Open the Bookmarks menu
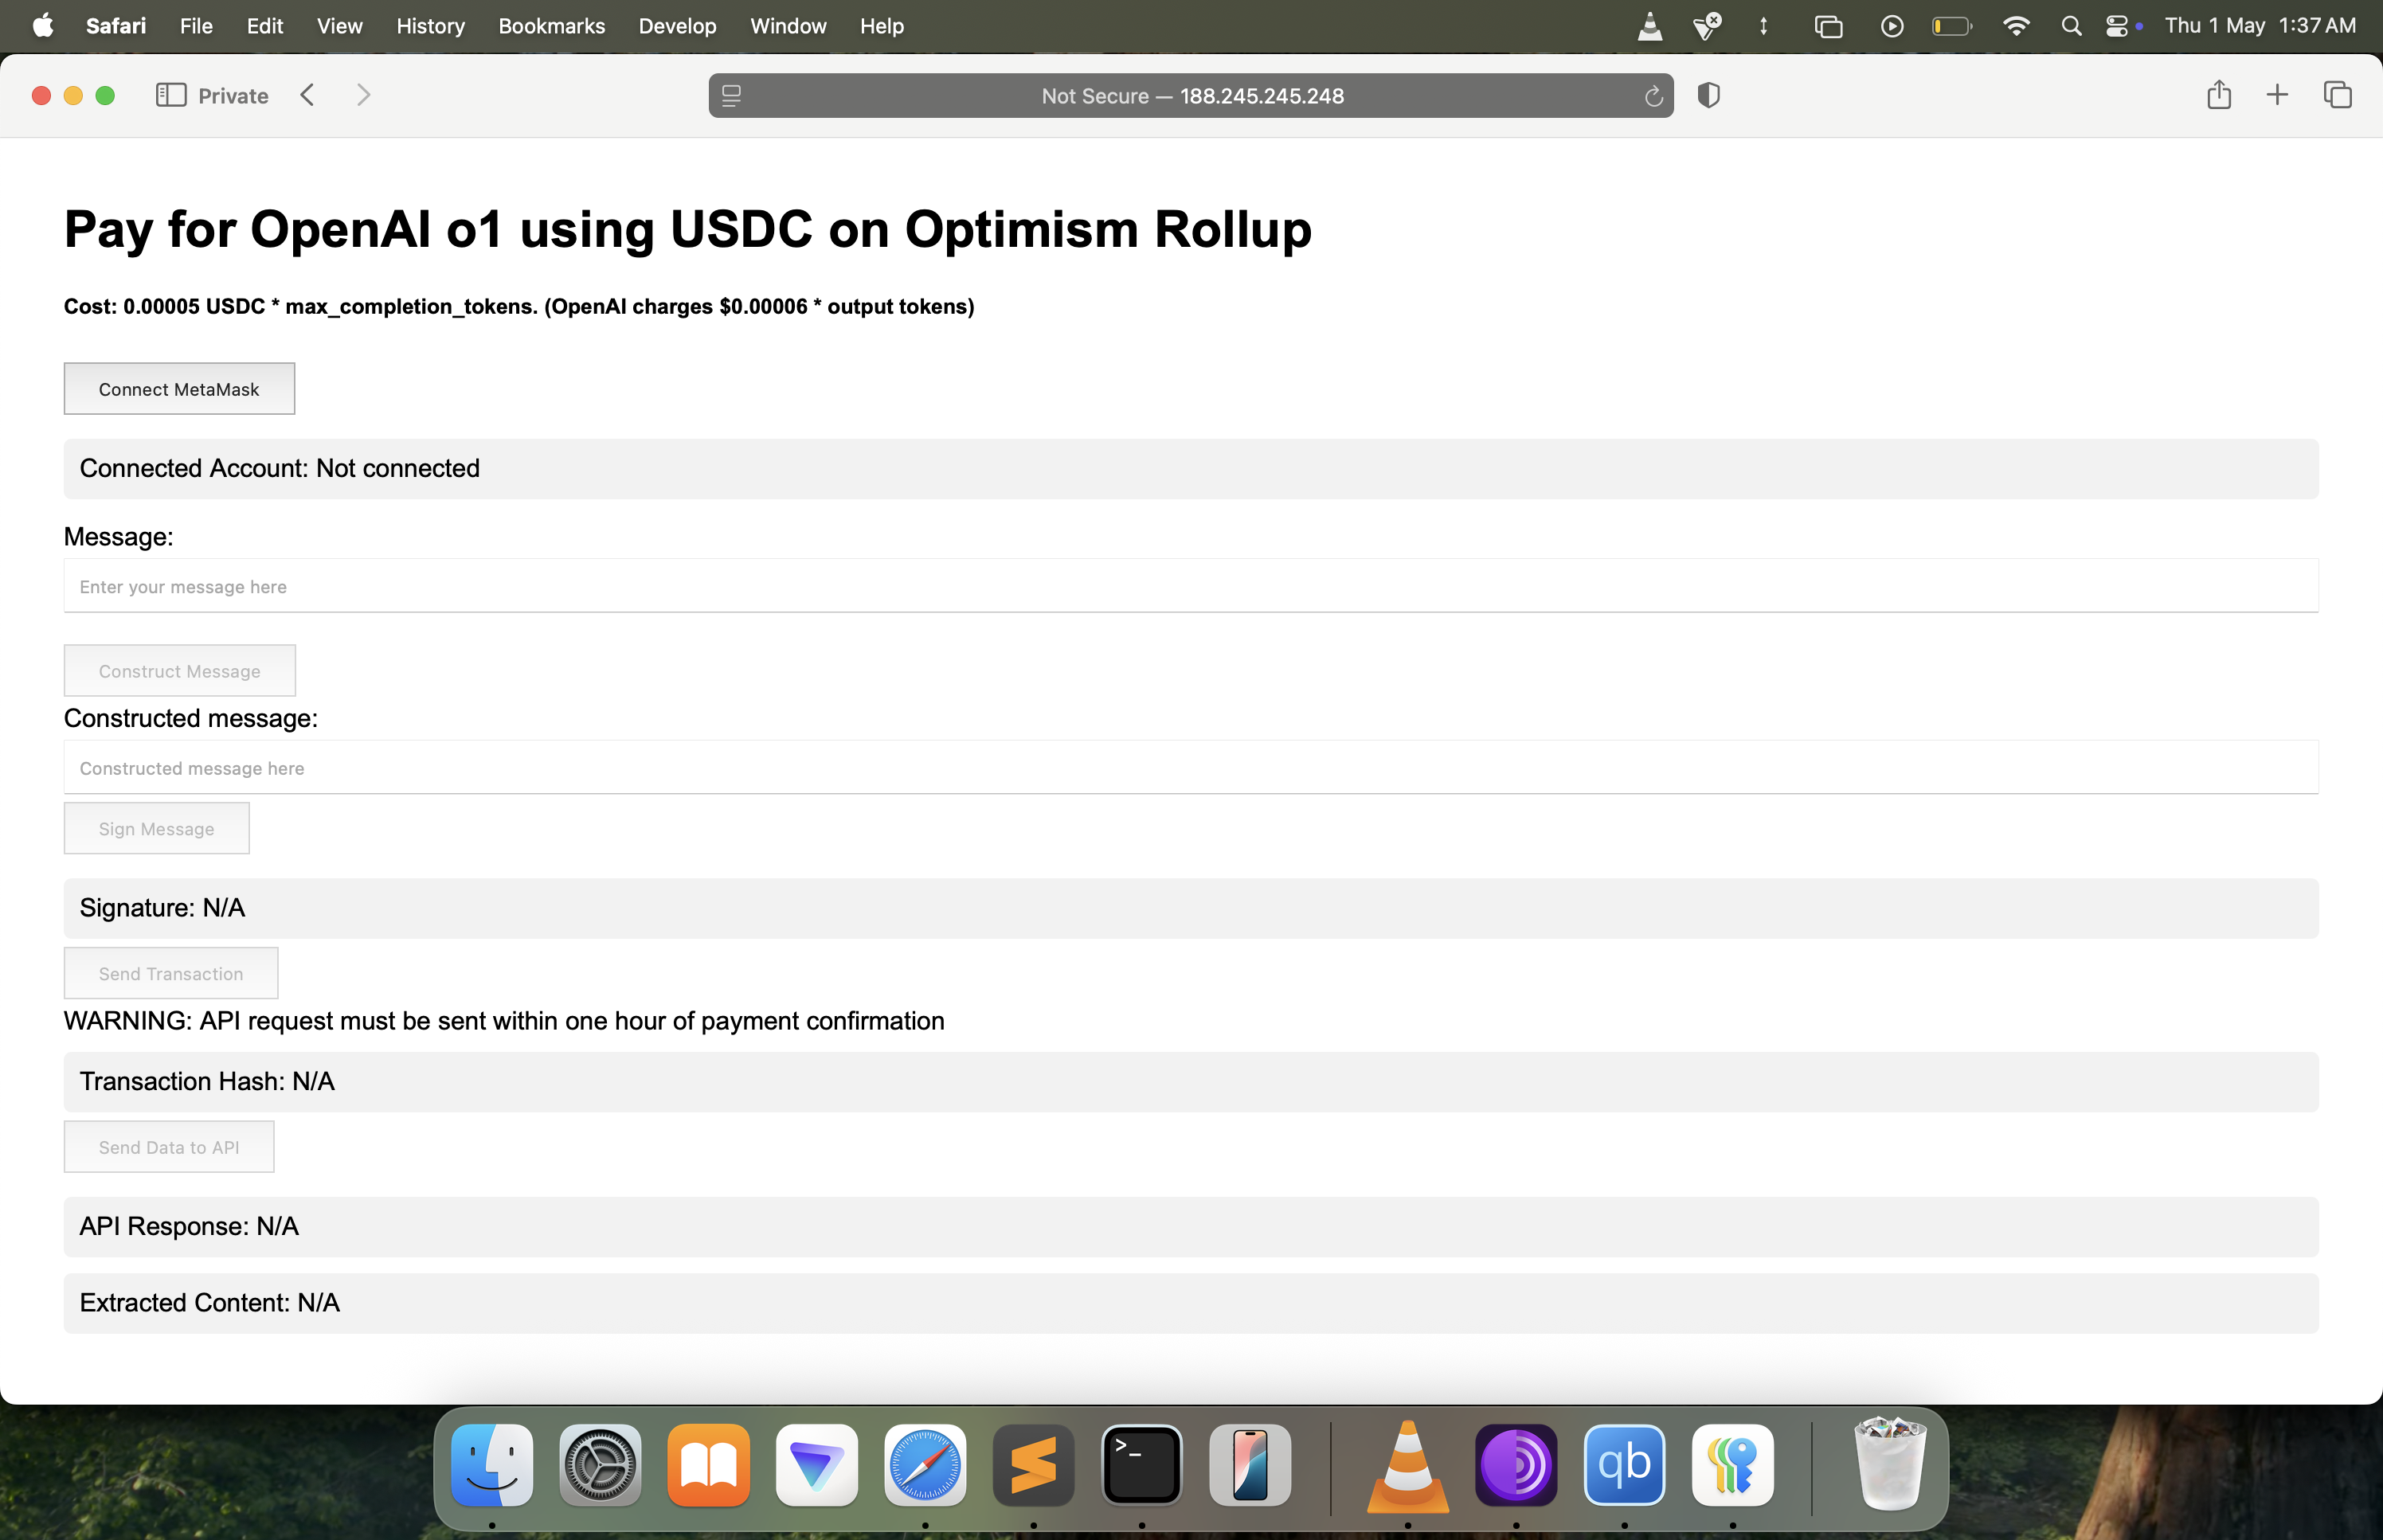Viewport: 2383px width, 1540px height. click(x=551, y=26)
